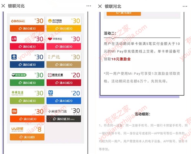
Task: Select the UU跑腿 ¥8 coupon
Action: point(27,133)
